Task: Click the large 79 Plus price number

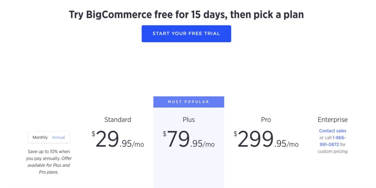Action: tap(178, 139)
